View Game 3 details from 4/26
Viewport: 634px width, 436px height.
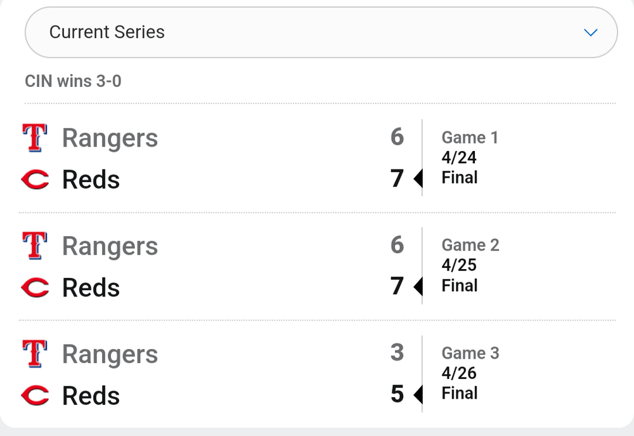pos(470,373)
